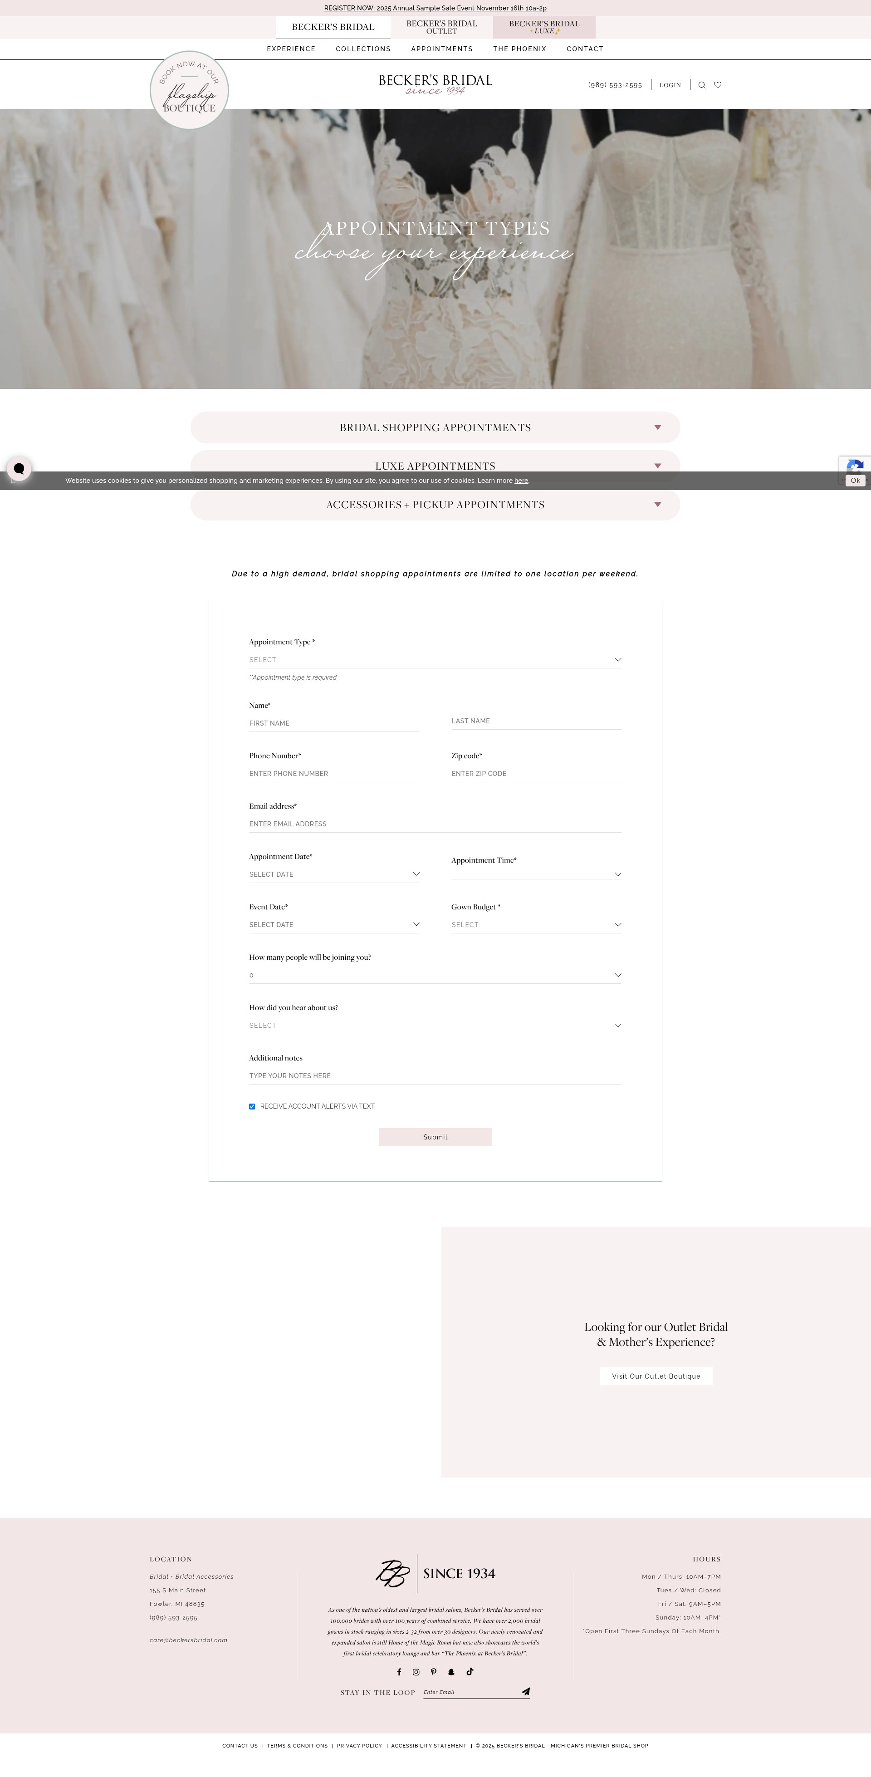Open cookie policy 'here' link
This screenshot has height=1777, width=871.
521,481
